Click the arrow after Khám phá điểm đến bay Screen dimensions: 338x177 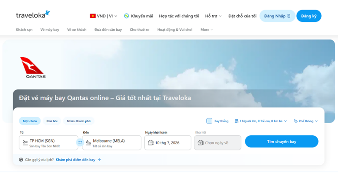tap(99, 160)
